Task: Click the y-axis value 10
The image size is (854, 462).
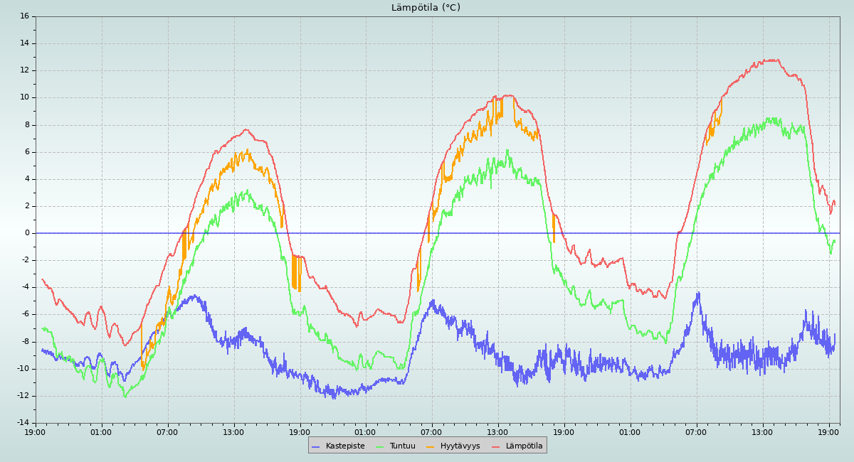Action: click(25, 97)
